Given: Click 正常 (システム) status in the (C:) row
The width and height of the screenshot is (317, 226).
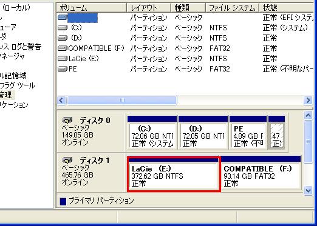Looking at the screenshot, I should click(285, 28).
